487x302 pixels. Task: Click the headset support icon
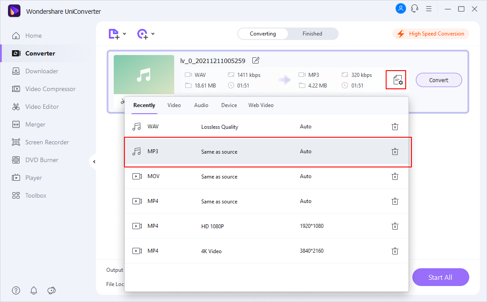click(415, 9)
